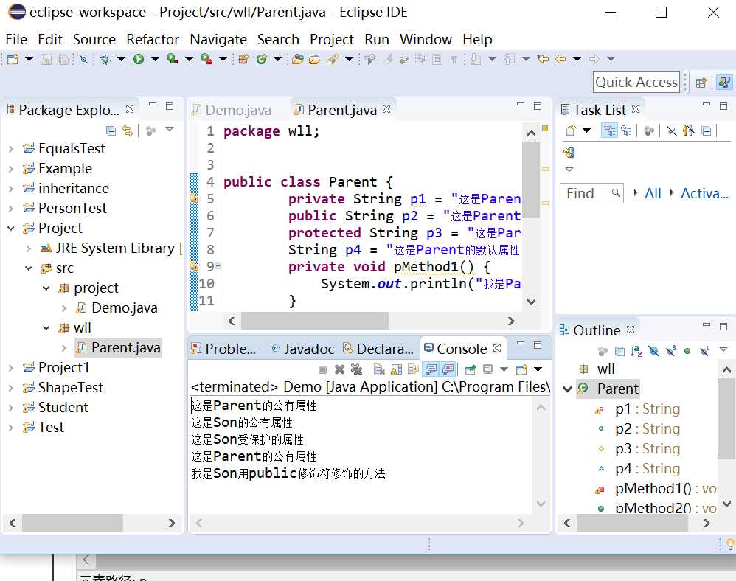Click the Back navigation arrow icon
This screenshot has width=736, height=581.
point(560,59)
